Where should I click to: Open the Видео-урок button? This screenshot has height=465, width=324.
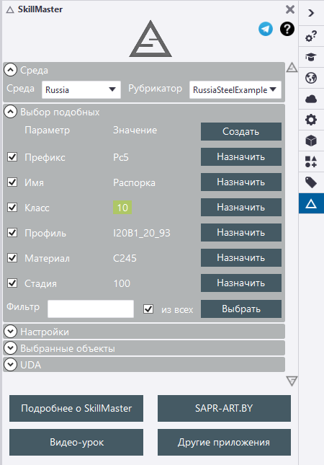tap(76, 442)
